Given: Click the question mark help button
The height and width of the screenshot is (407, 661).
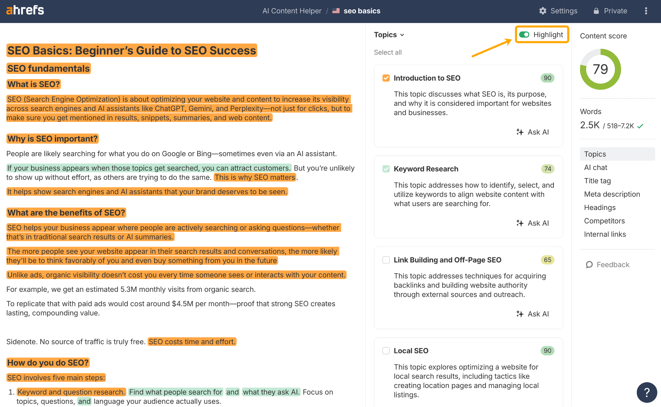Looking at the screenshot, I should pos(647,392).
